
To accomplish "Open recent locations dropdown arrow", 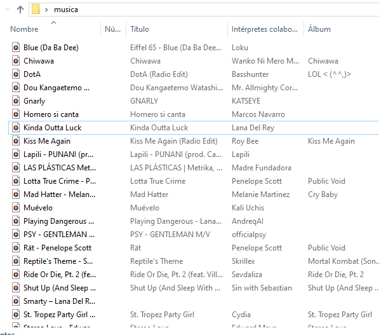I will (7, 10).
